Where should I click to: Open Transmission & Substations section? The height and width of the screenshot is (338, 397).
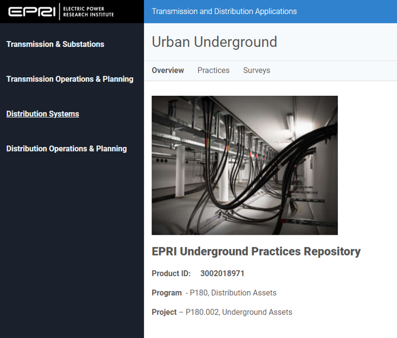tap(55, 44)
